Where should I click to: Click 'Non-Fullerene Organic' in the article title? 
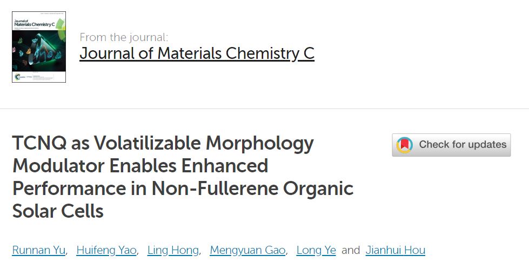click(x=252, y=188)
